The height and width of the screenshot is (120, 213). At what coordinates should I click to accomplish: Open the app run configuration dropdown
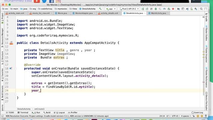[x=111, y=9]
